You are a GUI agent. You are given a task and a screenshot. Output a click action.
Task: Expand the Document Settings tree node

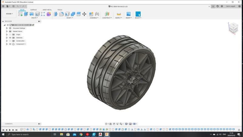(7, 28)
